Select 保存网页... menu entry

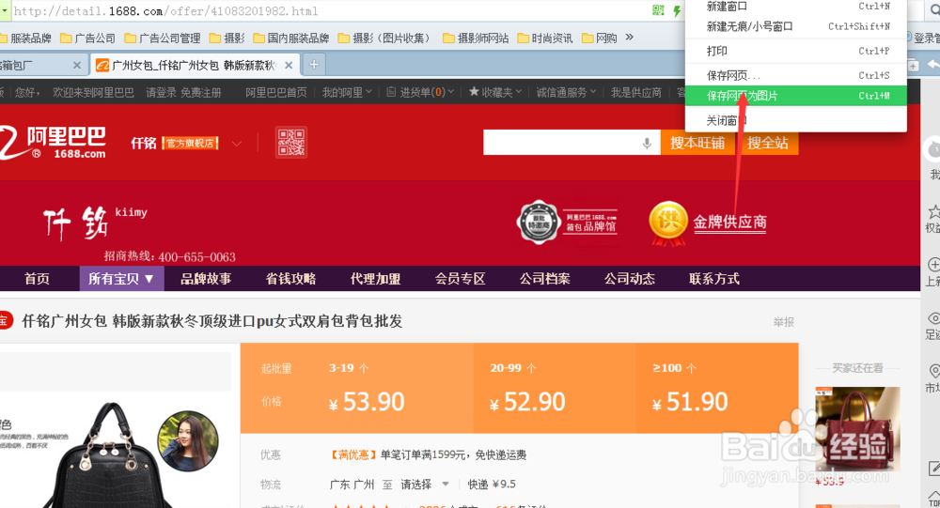point(795,75)
